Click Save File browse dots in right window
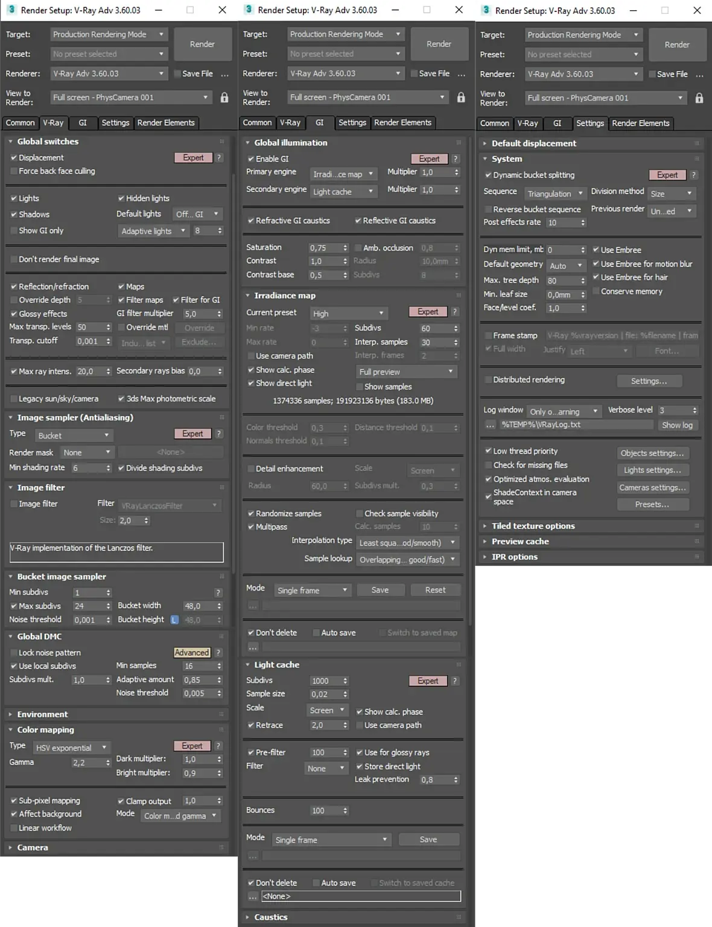The height and width of the screenshot is (927, 712). [700, 75]
